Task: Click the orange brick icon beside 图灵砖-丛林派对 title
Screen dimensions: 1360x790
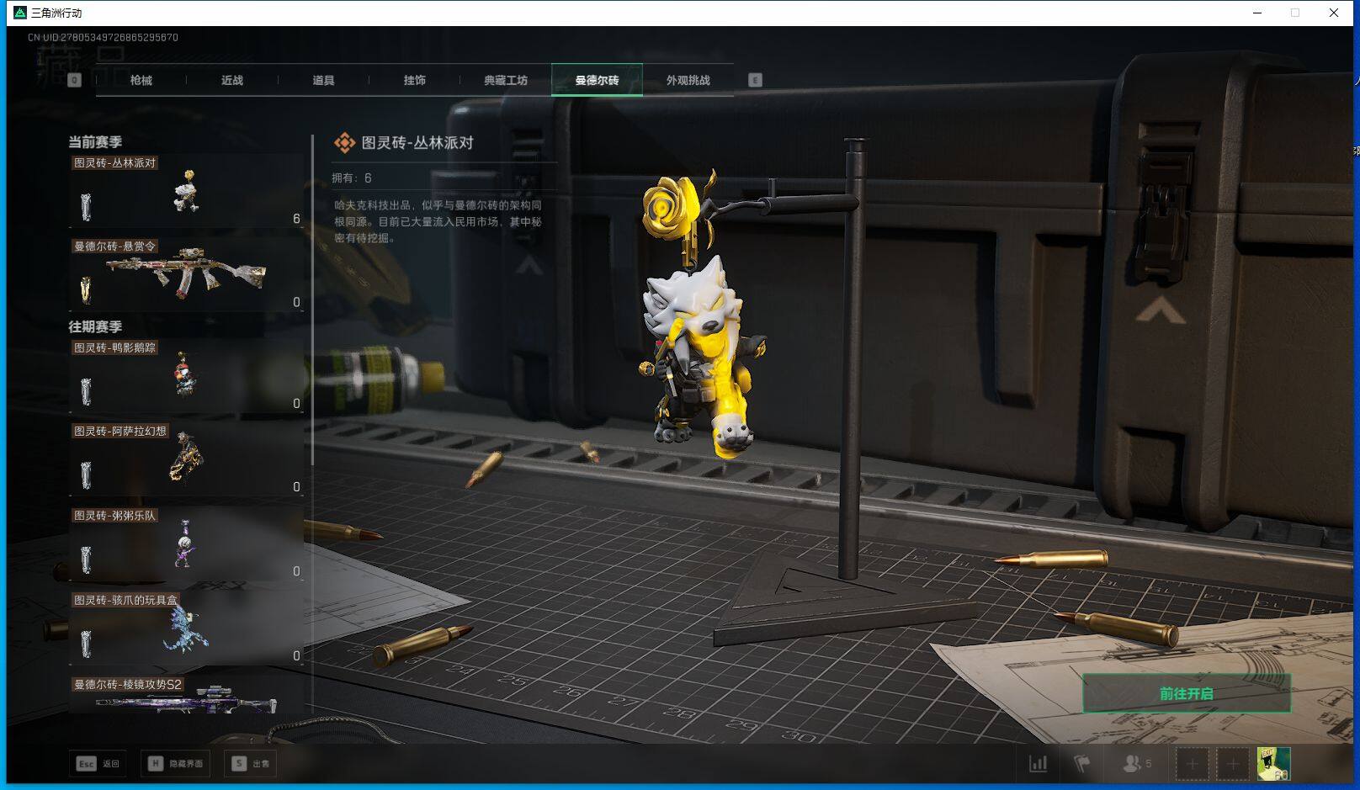Action: (x=344, y=143)
